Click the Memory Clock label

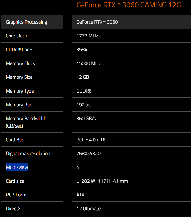21,63
